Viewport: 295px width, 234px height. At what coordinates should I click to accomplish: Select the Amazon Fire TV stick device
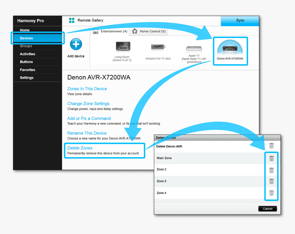pos(158,47)
